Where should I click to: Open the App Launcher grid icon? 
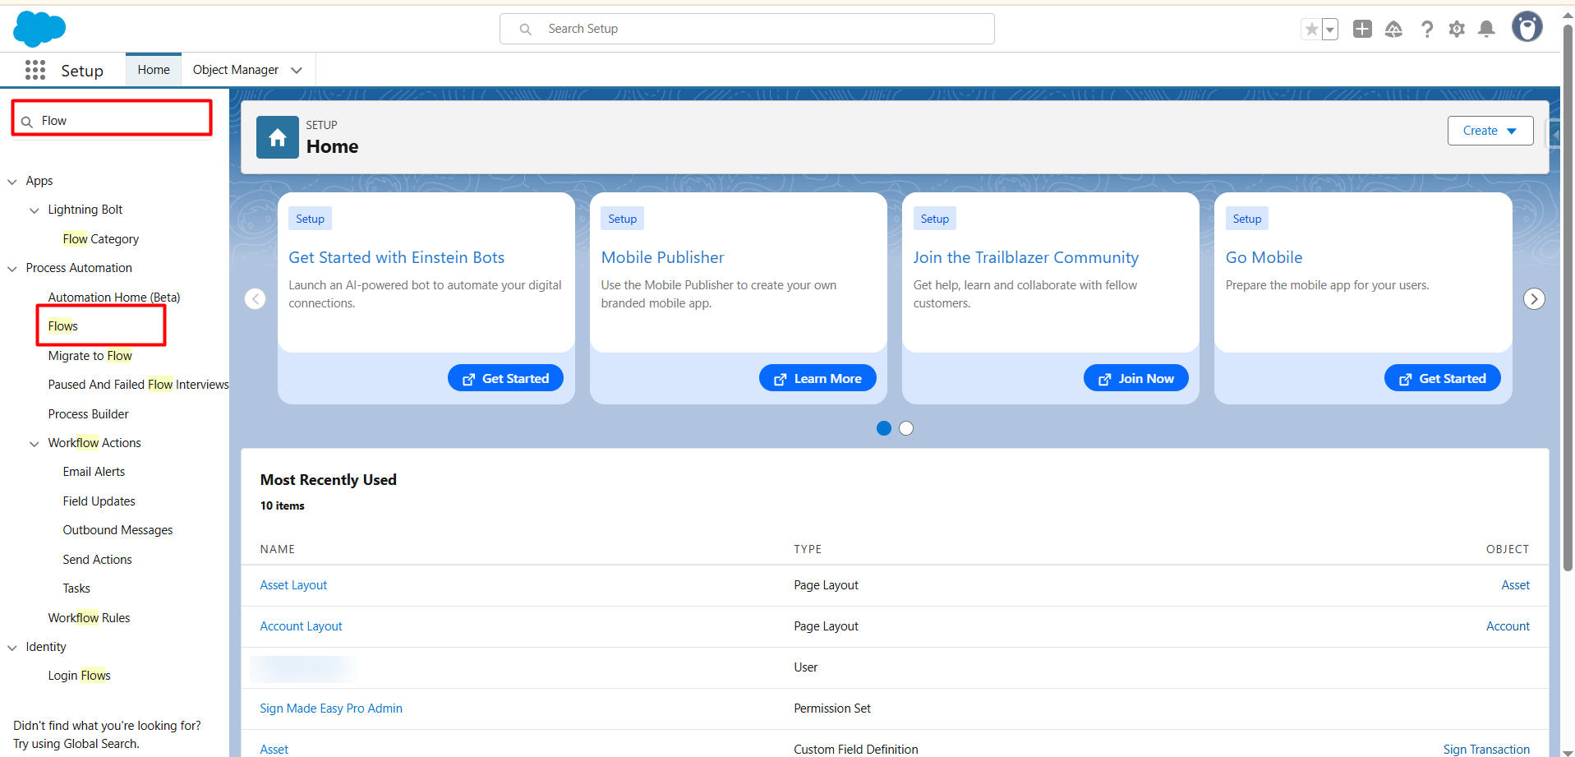(x=35, y=71)
